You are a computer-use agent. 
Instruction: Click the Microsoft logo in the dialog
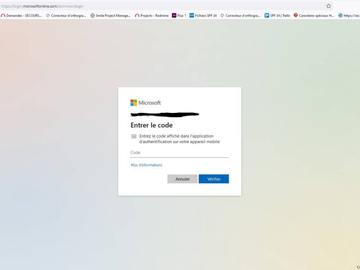click(145, 103)
